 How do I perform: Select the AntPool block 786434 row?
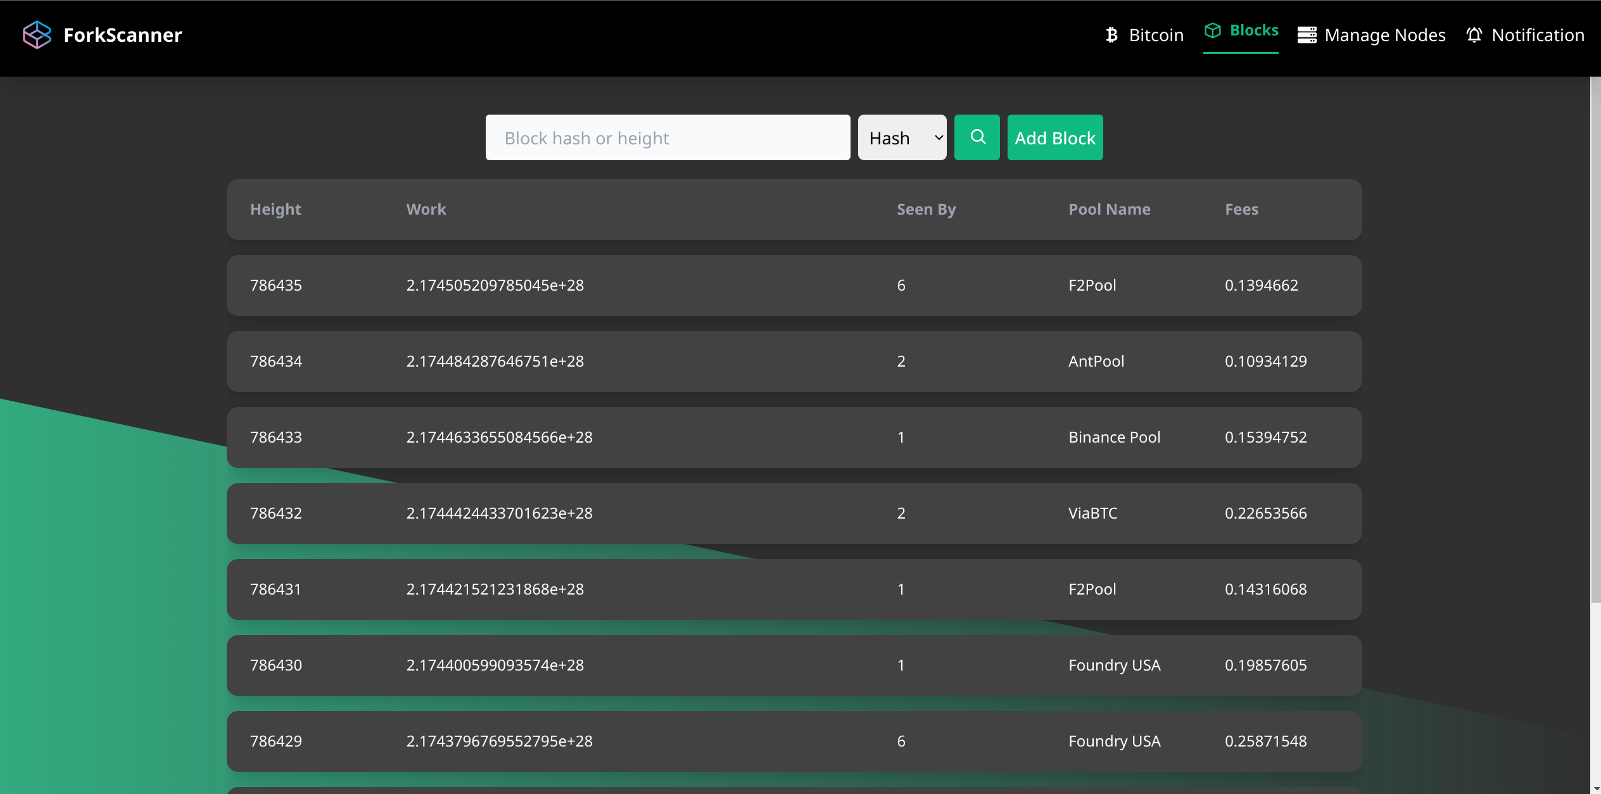click(794, 362)
